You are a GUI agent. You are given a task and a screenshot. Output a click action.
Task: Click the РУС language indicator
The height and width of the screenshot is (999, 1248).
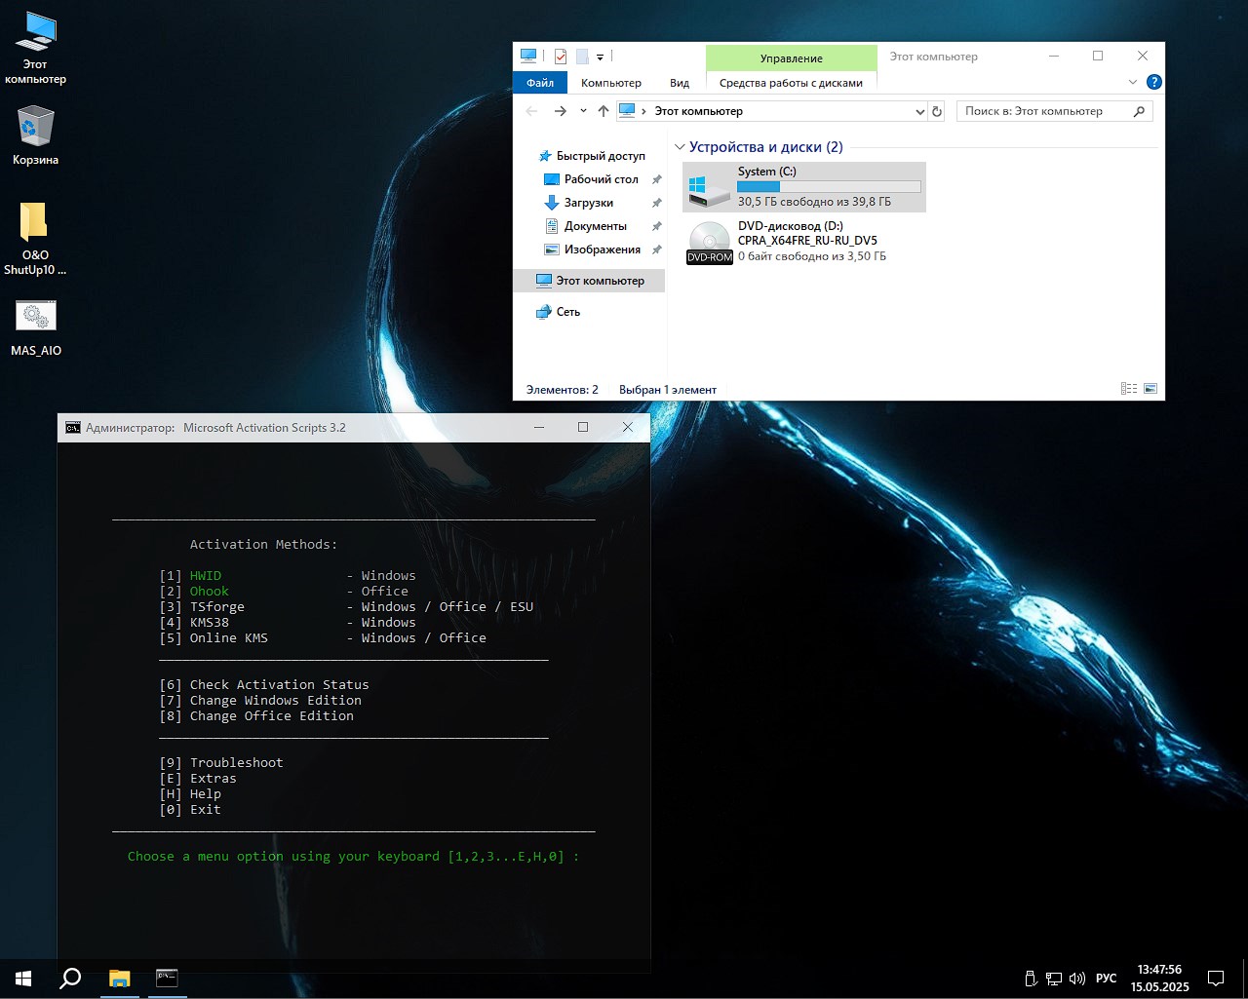click(1106, 979)
